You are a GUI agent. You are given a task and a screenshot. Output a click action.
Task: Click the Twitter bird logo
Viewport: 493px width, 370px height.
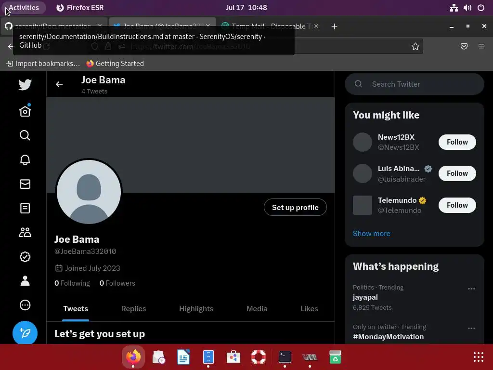25,85
